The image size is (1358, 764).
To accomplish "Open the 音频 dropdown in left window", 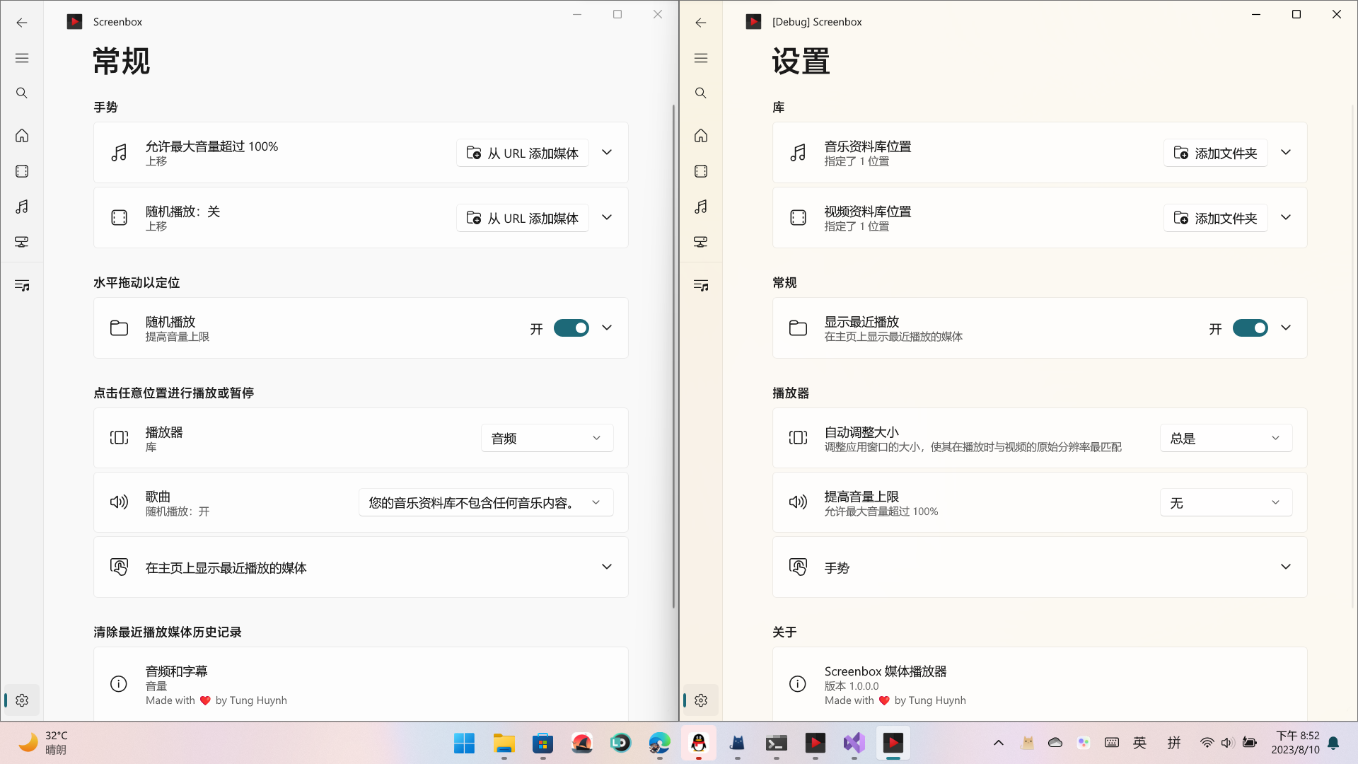I will pos(547,438).
